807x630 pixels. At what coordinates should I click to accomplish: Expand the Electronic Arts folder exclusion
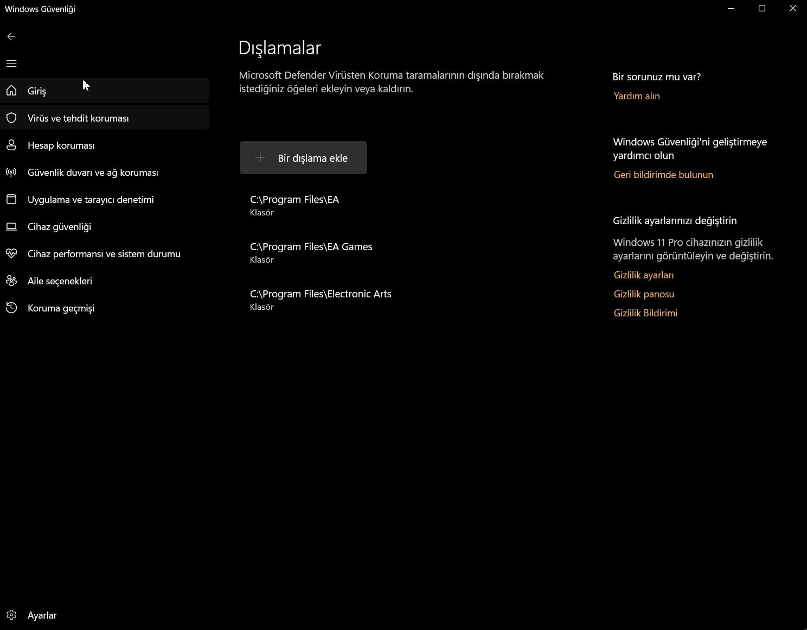coord(412,300)
